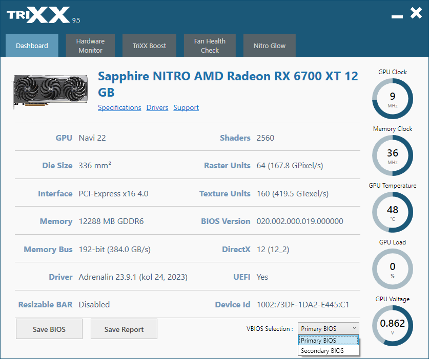Click the UEFI Yes value
This screenshot has height=359, width=429.
click(x=262, y=277)
